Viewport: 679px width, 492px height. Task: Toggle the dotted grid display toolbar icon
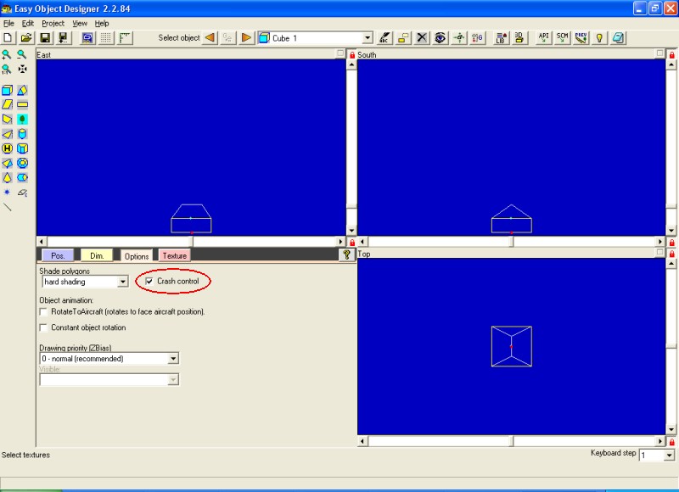[106, 38]
